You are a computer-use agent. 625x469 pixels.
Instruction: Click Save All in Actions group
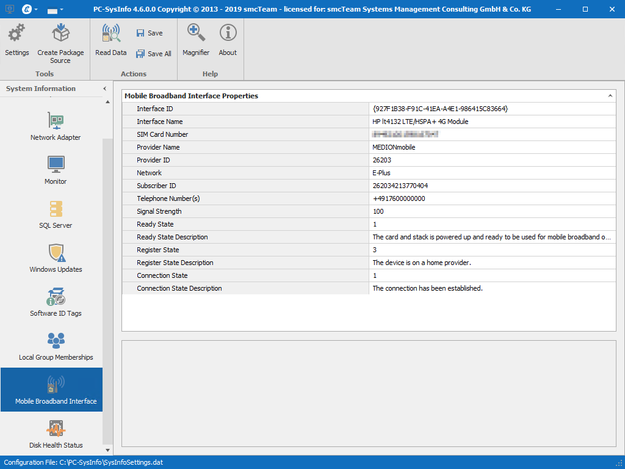[x=153, y=54]
